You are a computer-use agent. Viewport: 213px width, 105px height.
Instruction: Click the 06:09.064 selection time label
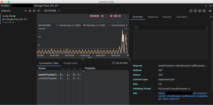(120, 63)
